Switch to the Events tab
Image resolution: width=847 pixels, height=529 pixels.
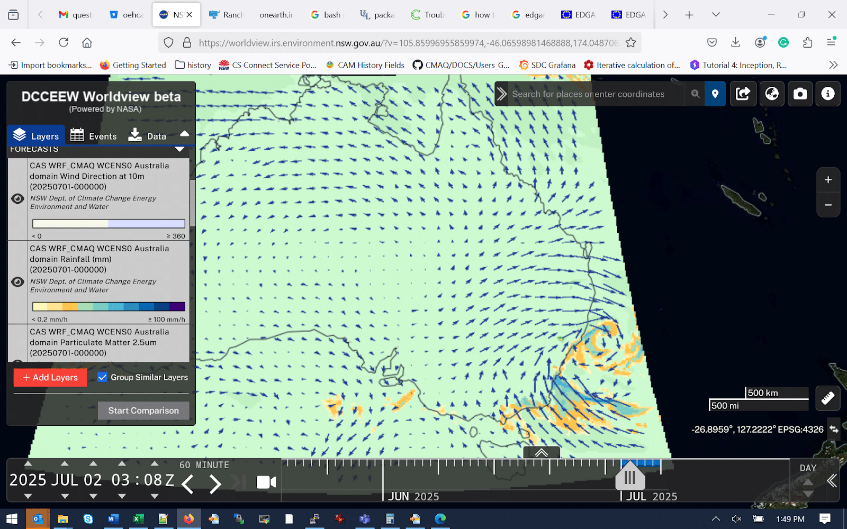tap(94, 135)
